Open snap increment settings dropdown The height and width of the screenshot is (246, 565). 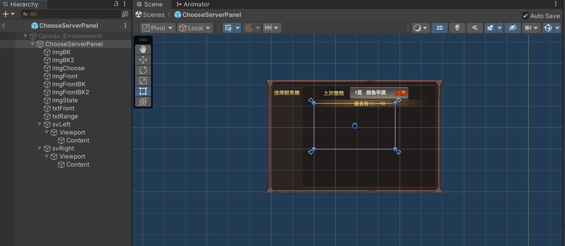coord(272,28)
